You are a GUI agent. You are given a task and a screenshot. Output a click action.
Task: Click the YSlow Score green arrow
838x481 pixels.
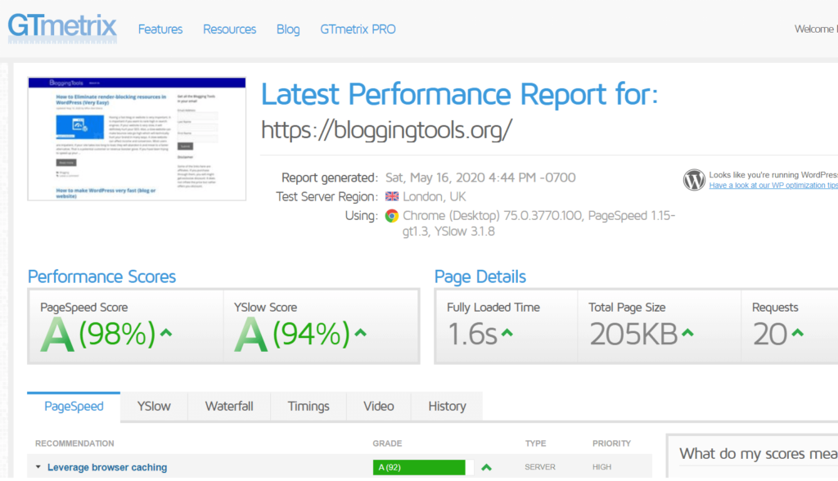361,334
